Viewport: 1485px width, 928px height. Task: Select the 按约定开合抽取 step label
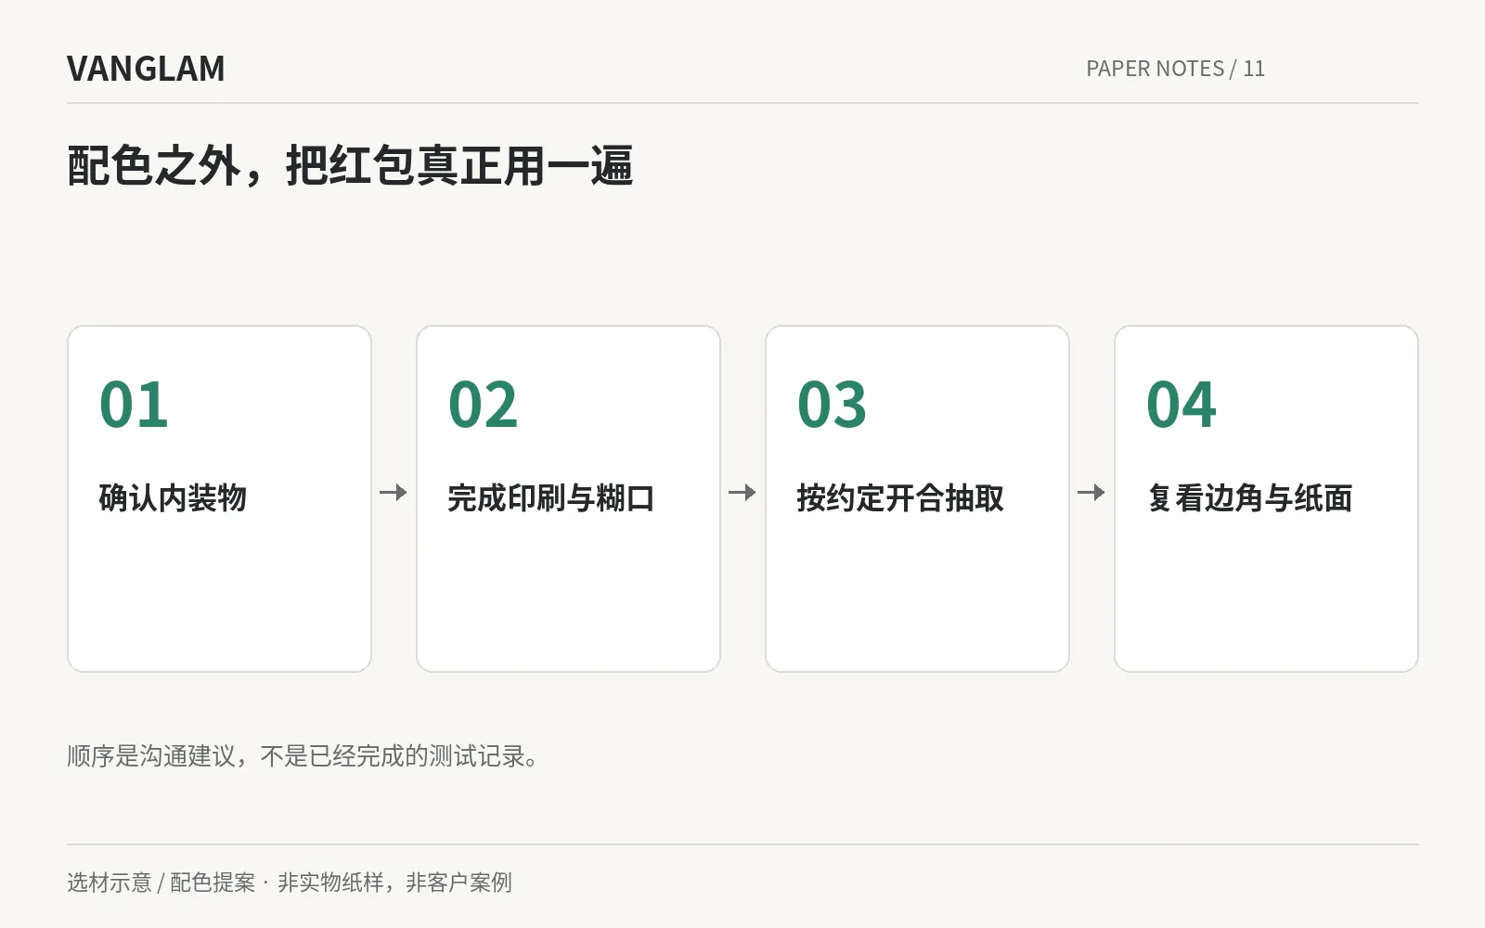(x=900, y=498)
